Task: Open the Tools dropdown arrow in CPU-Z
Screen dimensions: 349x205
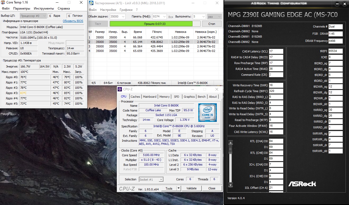Action: coord(178,188)
